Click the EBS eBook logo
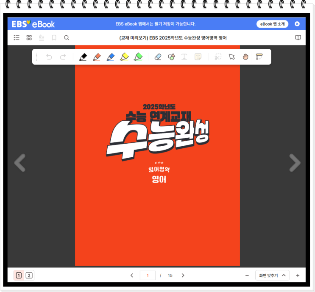The width and height of the screenshot is (315, 292). point(33,24)
